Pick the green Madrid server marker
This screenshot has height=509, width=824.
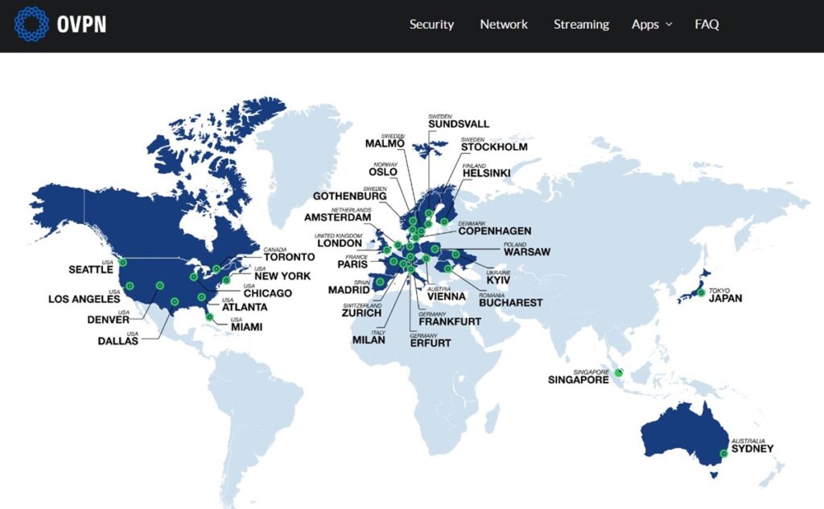coord(380,282)
